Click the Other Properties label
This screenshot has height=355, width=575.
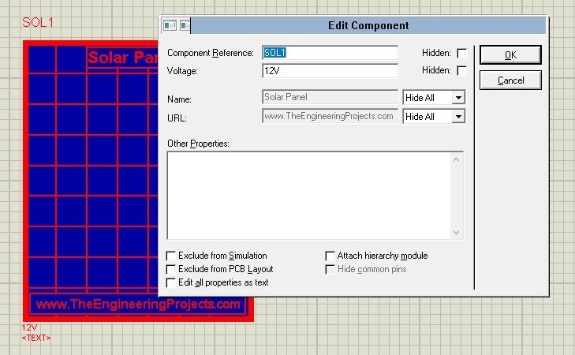(x=198, y=144)
